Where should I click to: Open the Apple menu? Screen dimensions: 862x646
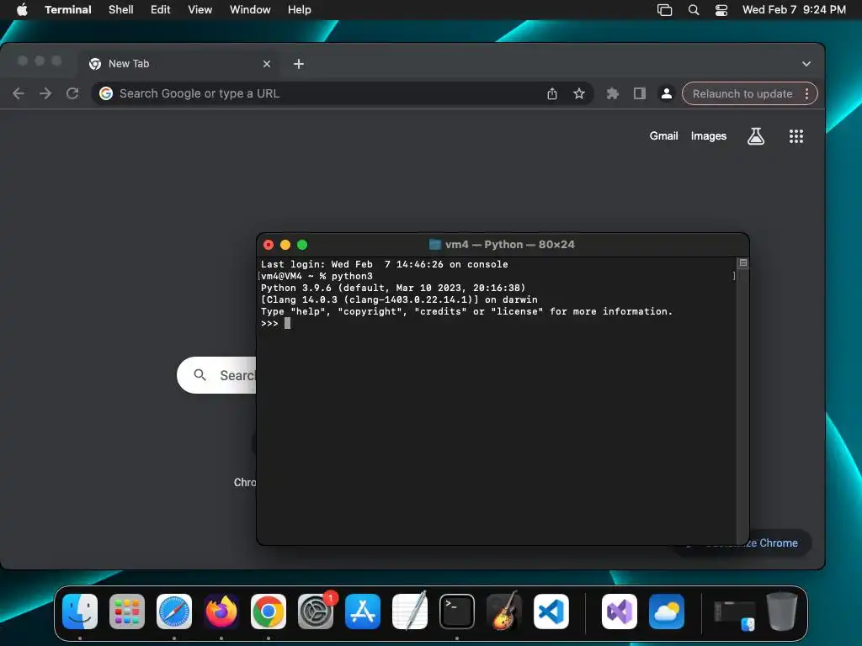(x=22, y=10)
